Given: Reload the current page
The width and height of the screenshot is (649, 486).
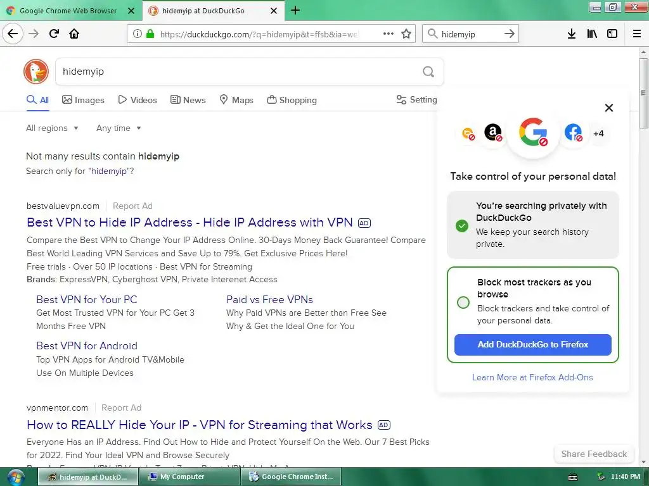Looking at the screenshot, I should pyautogui.click(x=55, y=34).
